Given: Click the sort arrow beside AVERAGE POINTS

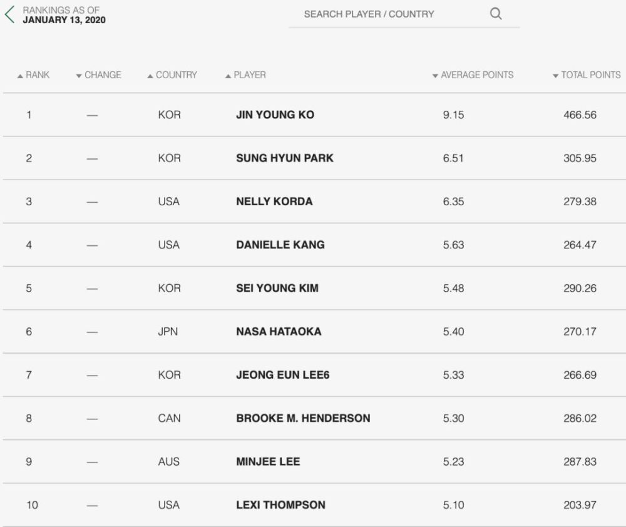Looking at the screenshot, I should [x=435, y=76].
